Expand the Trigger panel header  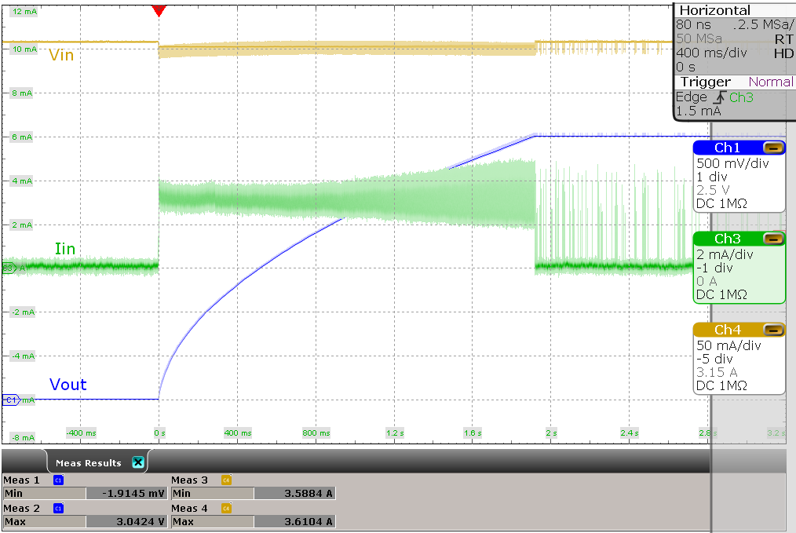pos(704,82)
